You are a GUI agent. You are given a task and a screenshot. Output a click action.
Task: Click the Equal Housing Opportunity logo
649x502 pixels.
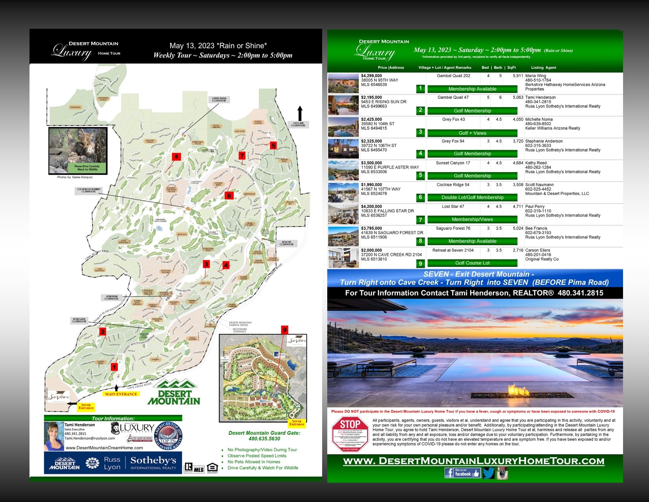tap(212, 468)
